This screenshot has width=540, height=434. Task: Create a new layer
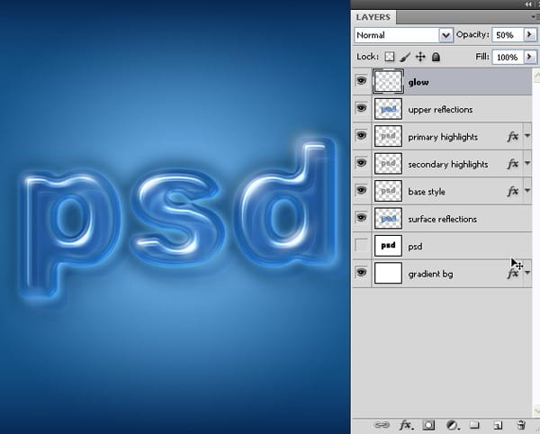[x=498, y=425]
